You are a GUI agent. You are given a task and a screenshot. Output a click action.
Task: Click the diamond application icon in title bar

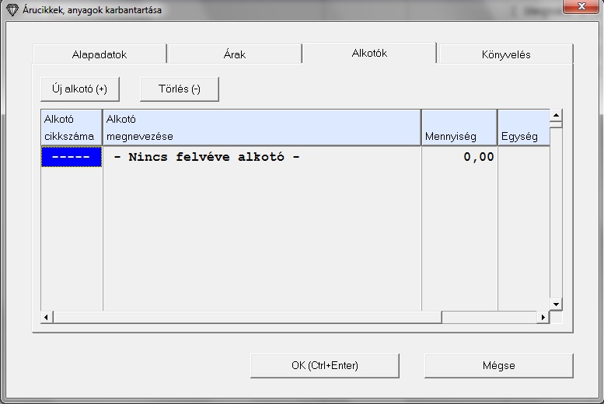tap(11, 11)
